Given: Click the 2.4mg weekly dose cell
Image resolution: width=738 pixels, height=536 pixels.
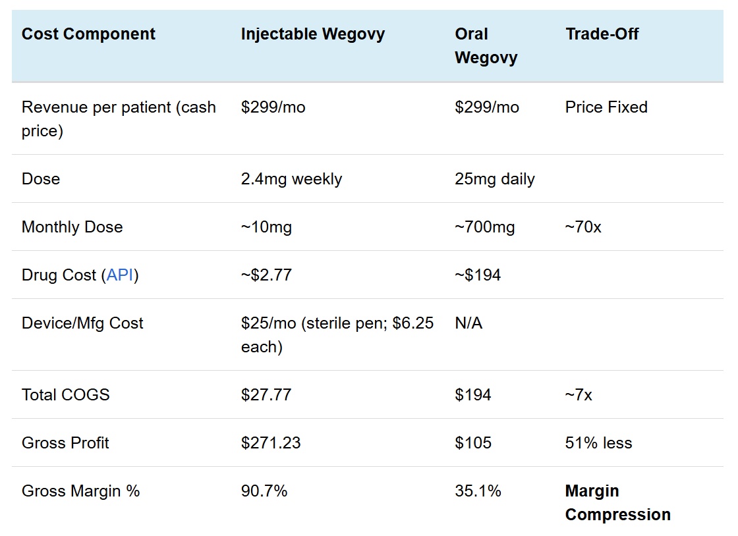Looking at the screenshot, I should [291, 179].
